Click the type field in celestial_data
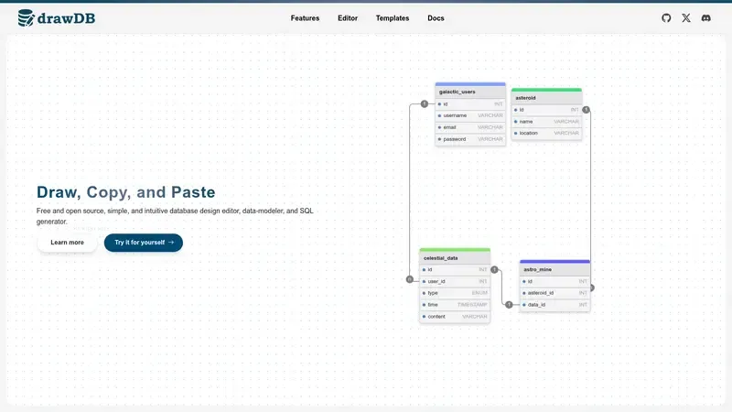 pyautogui.click(x=455, y=293)
